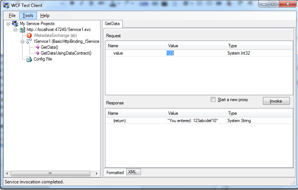Select the Config File tree label
This screenshot has height=190, width=298.
[x=43, y=59]
